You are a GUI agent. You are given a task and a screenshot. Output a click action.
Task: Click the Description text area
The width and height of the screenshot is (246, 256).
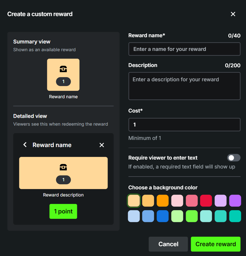[184, 86]
